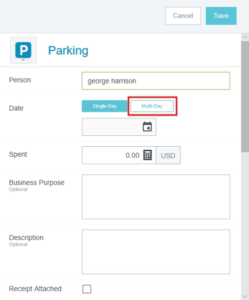
Task: Click the Parking title text
Action: point(68,51)
